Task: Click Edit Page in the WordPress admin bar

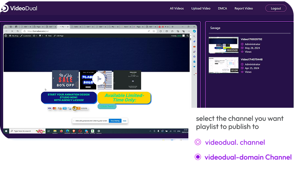Action: tap(59, 36)
